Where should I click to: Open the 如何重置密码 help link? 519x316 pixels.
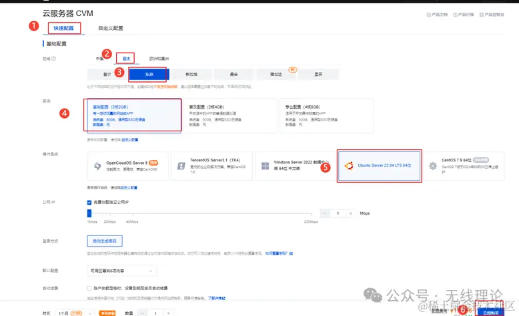point(279,253)
